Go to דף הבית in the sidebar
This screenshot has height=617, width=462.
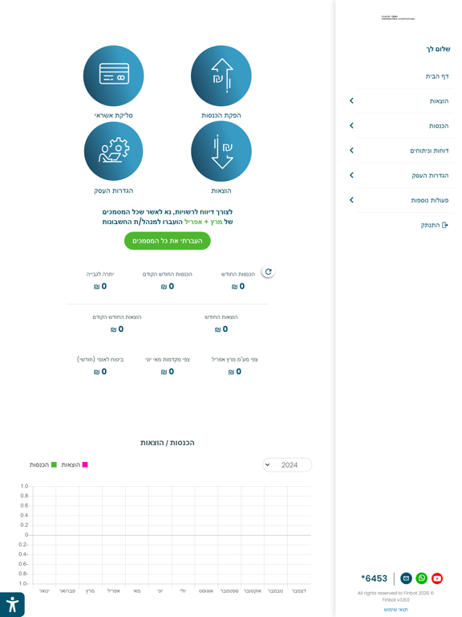pos(437,76)
